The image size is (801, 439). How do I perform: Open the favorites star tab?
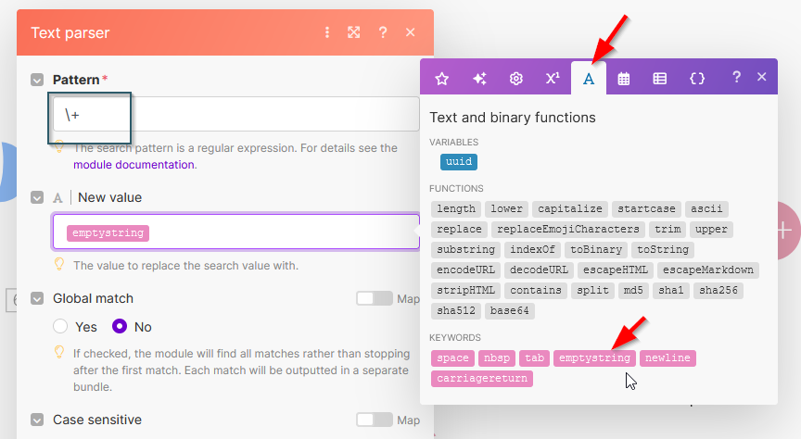tap(442, 79)
